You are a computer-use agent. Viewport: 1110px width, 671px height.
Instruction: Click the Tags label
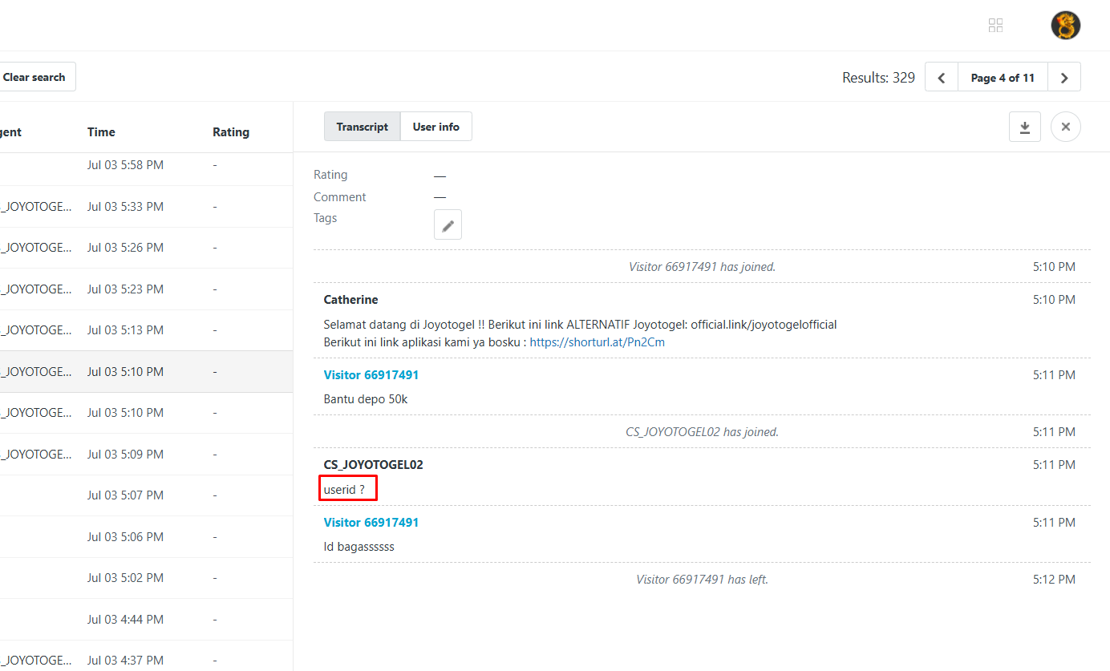pyautogui.click(x=326, y=218)
